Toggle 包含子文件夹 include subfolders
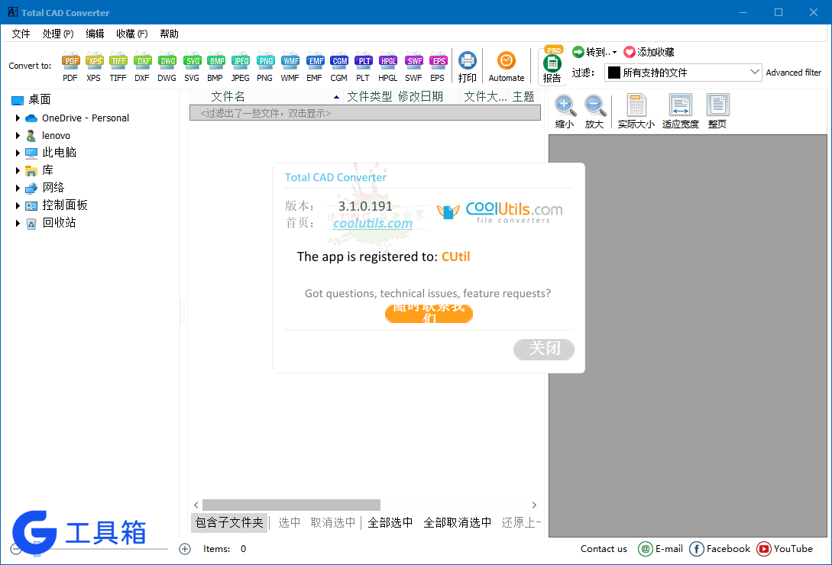The height and width of the screenshot is (565, 832). pos(229,522)
